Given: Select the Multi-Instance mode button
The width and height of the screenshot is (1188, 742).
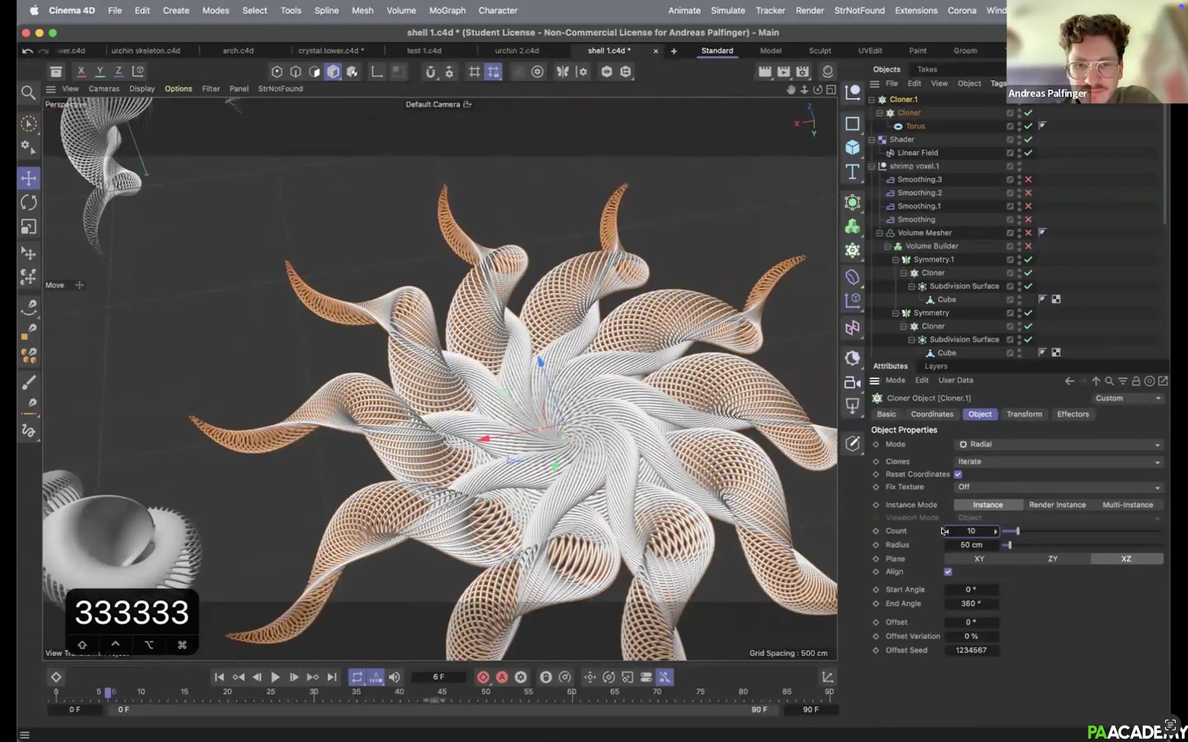Looking at the screenshot, I should pyautogui.click(x=1128, y=505).
